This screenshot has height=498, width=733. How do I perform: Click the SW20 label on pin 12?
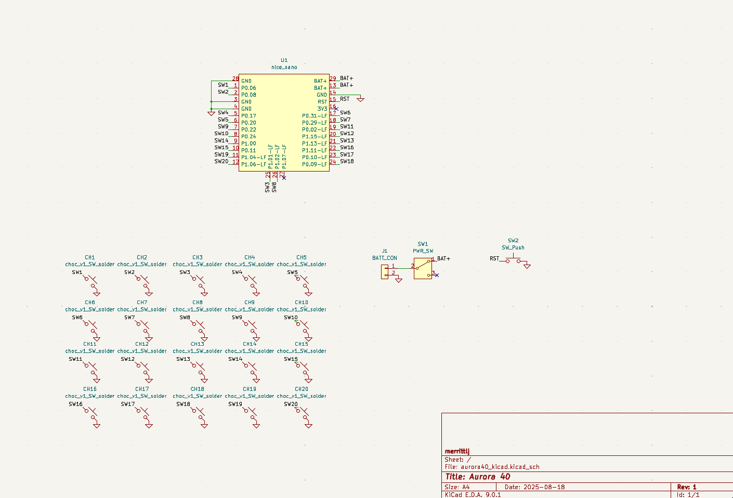pyautogui.click(x=221, y=161)
